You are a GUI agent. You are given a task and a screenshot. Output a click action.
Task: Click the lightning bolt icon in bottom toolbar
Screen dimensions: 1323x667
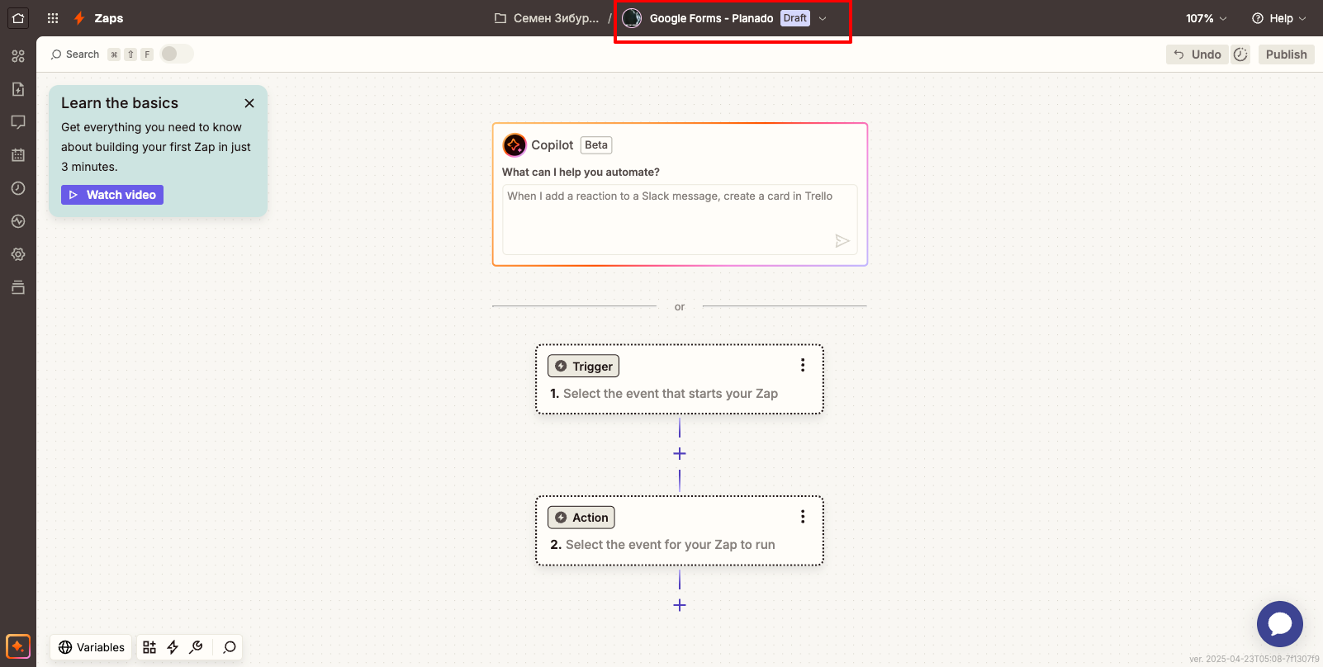point(173,647)
